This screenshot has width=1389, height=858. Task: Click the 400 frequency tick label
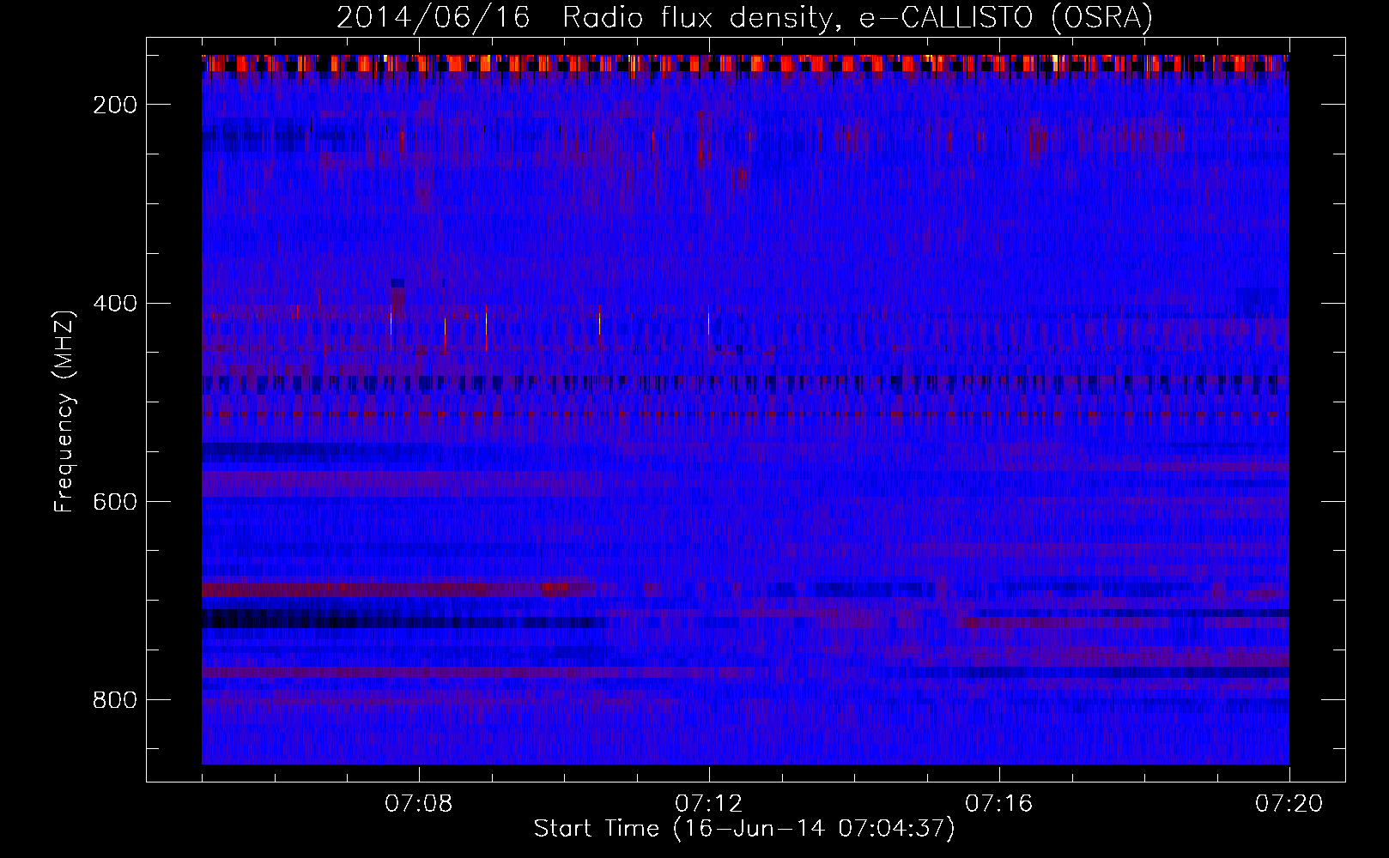pos(115,303)
